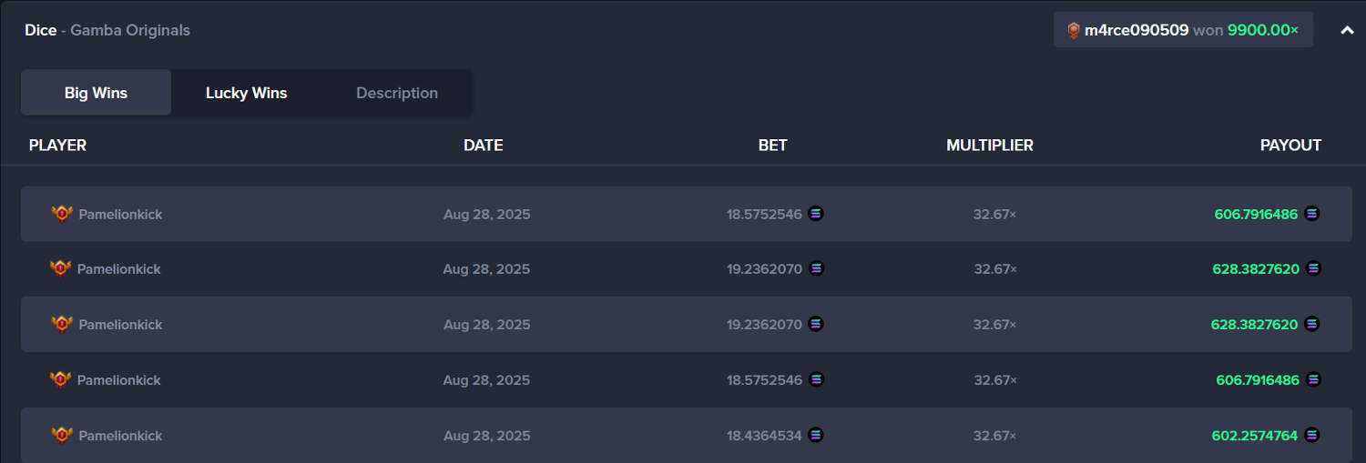
Task: Click the Solana coin icon beside bet 18.4364534
Action: coord(816,435)
